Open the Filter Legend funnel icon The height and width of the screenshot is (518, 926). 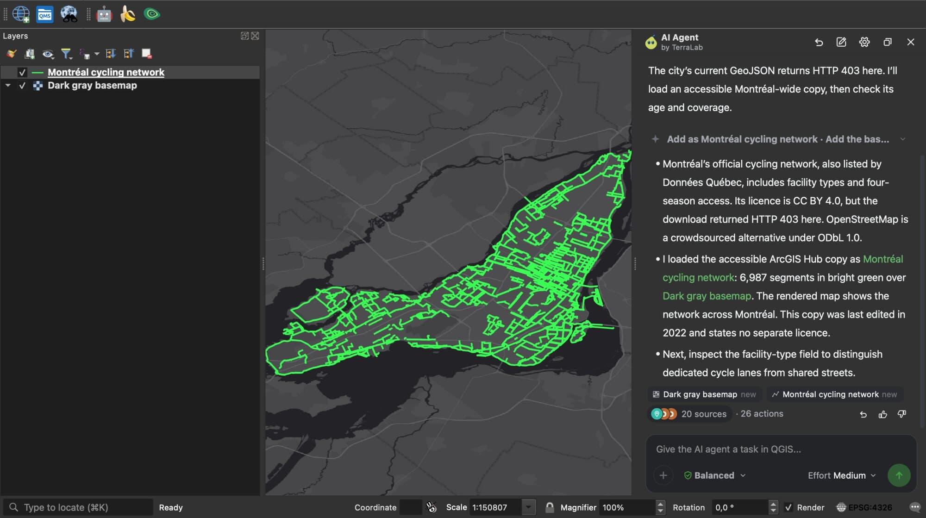[66, 54]
